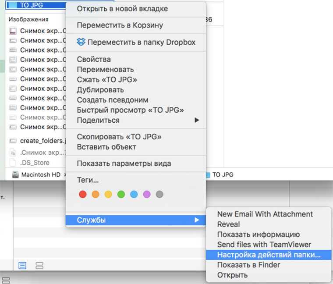Expand the Службы submenu arrow
Screen dimensions: 333x284
[x=197, y=220]
